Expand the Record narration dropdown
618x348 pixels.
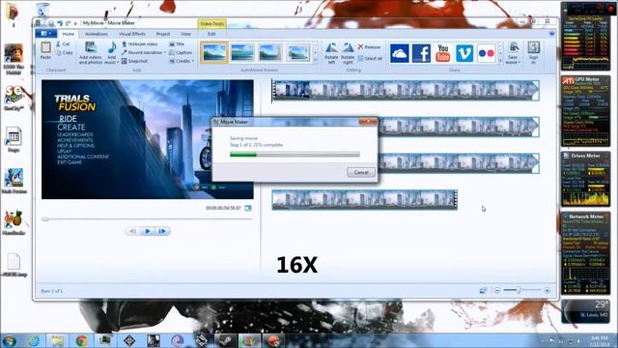[x=165, y=52]
